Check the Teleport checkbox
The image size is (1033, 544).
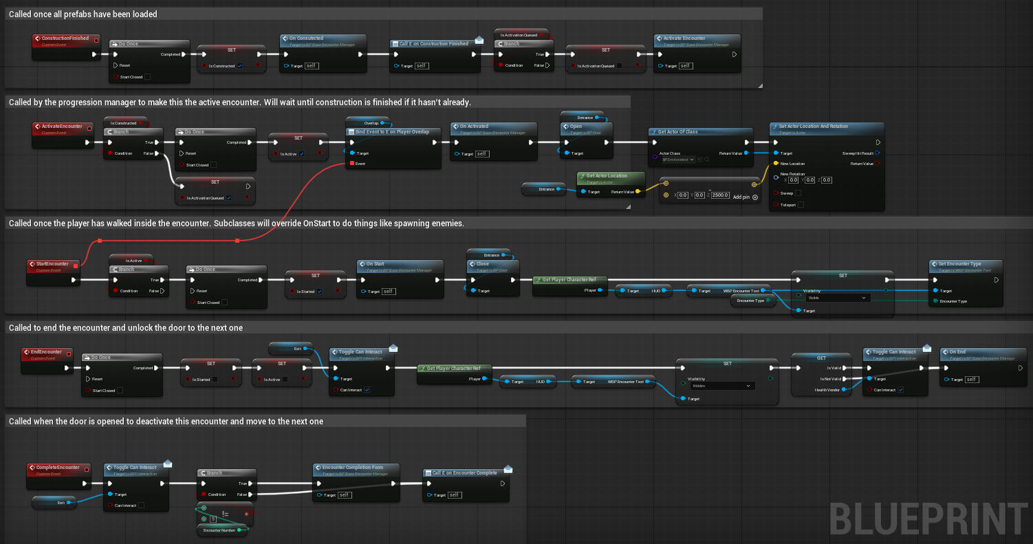(x=801, y=204)
